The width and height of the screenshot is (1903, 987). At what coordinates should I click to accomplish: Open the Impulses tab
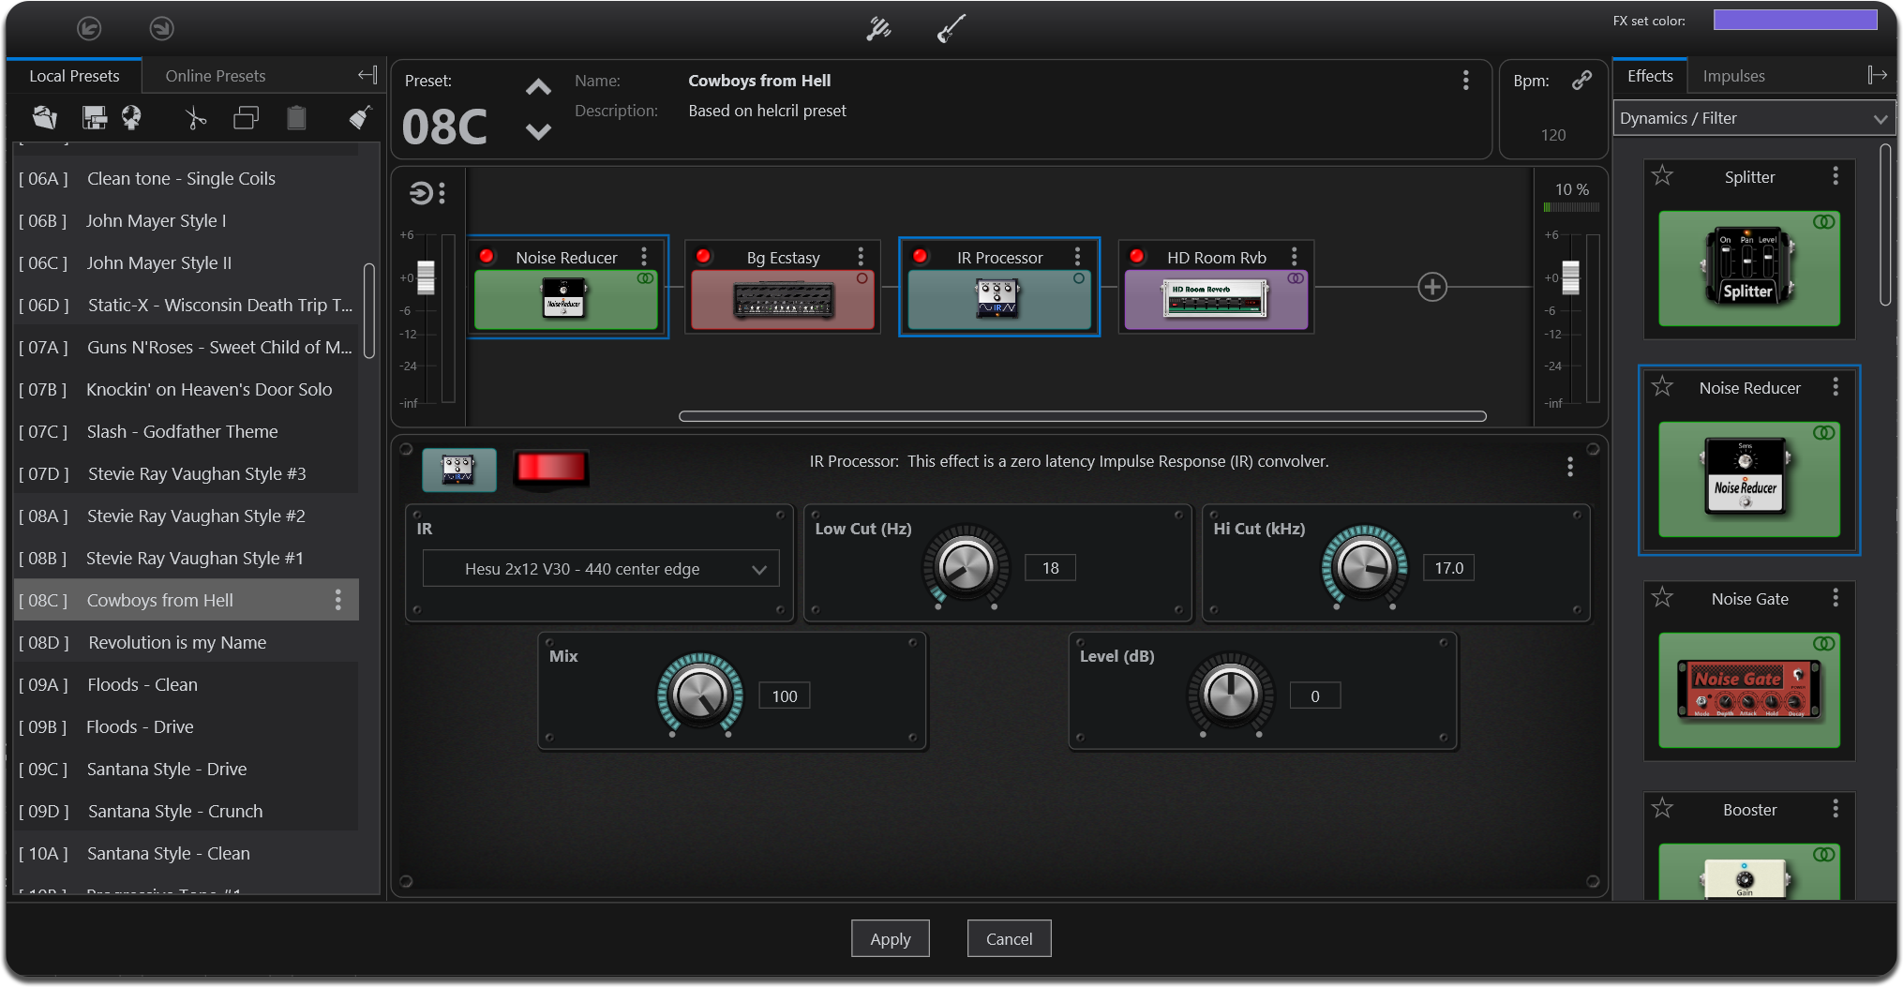[x=1733, y=76]
